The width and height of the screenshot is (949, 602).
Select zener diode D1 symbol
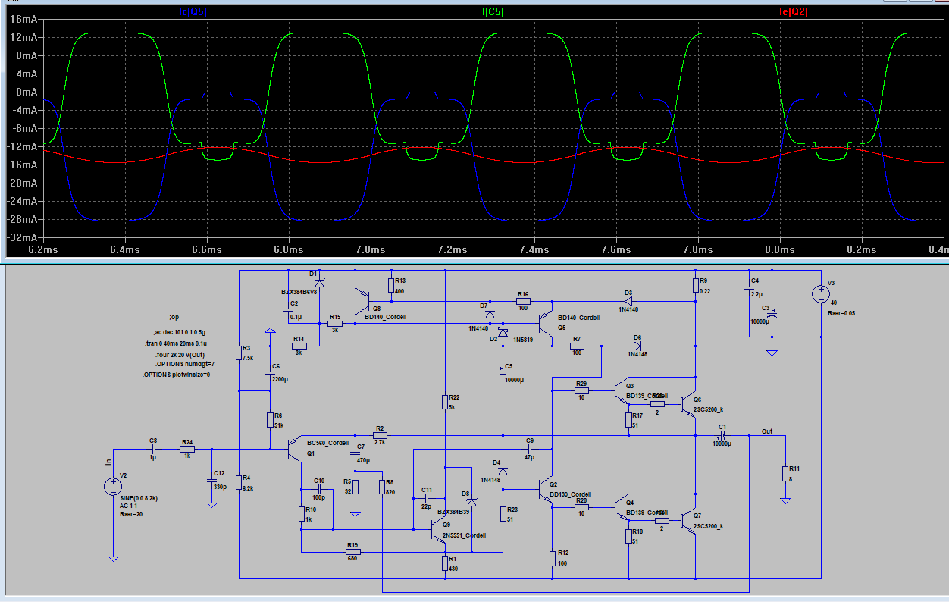[x=319, y=282]
